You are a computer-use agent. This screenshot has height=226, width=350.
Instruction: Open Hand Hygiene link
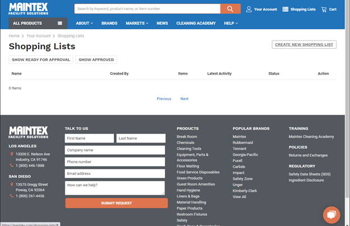point(188,190)
